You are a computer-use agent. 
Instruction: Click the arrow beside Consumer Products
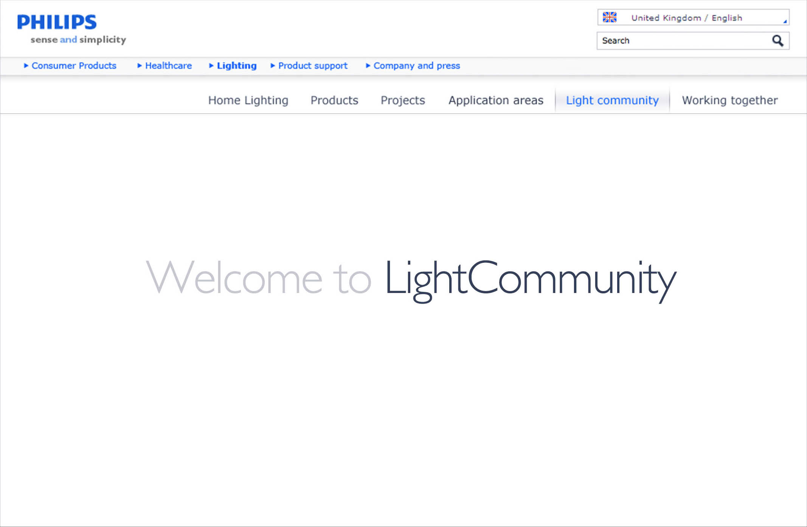(x=26, y=65)
